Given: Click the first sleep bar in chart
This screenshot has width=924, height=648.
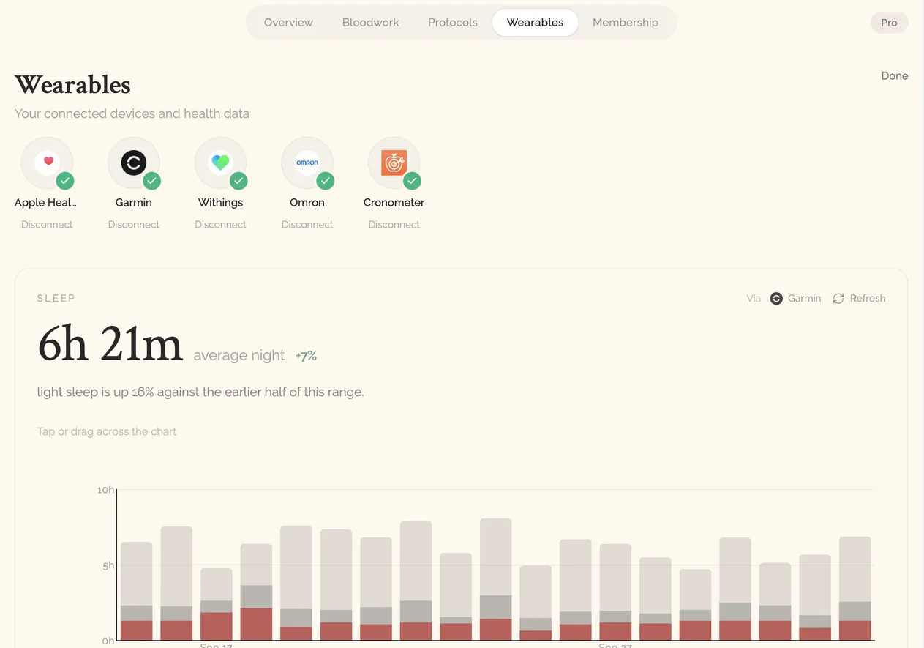Looking at the screenshot, I should pyautogui.click(x=137, y=591).
